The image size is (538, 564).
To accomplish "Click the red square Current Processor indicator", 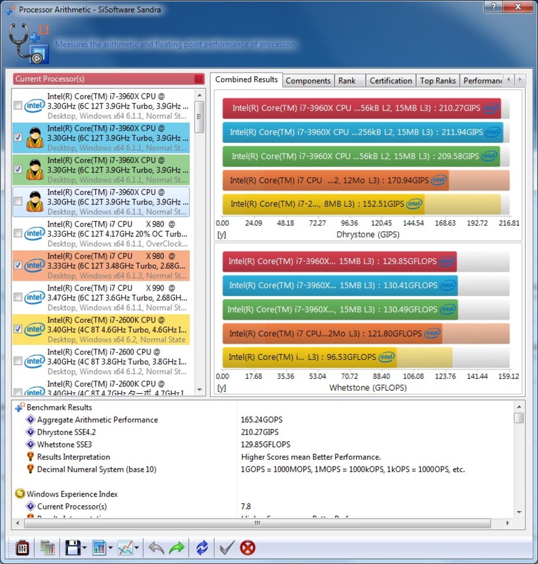I will click(198, 79).
